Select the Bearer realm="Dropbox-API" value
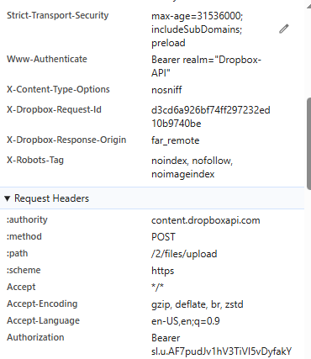311x359 pixels. coord(206,66)
